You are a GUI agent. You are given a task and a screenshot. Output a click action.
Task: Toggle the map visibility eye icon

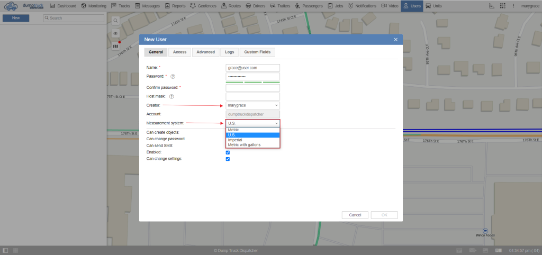(x=115, y=33)
